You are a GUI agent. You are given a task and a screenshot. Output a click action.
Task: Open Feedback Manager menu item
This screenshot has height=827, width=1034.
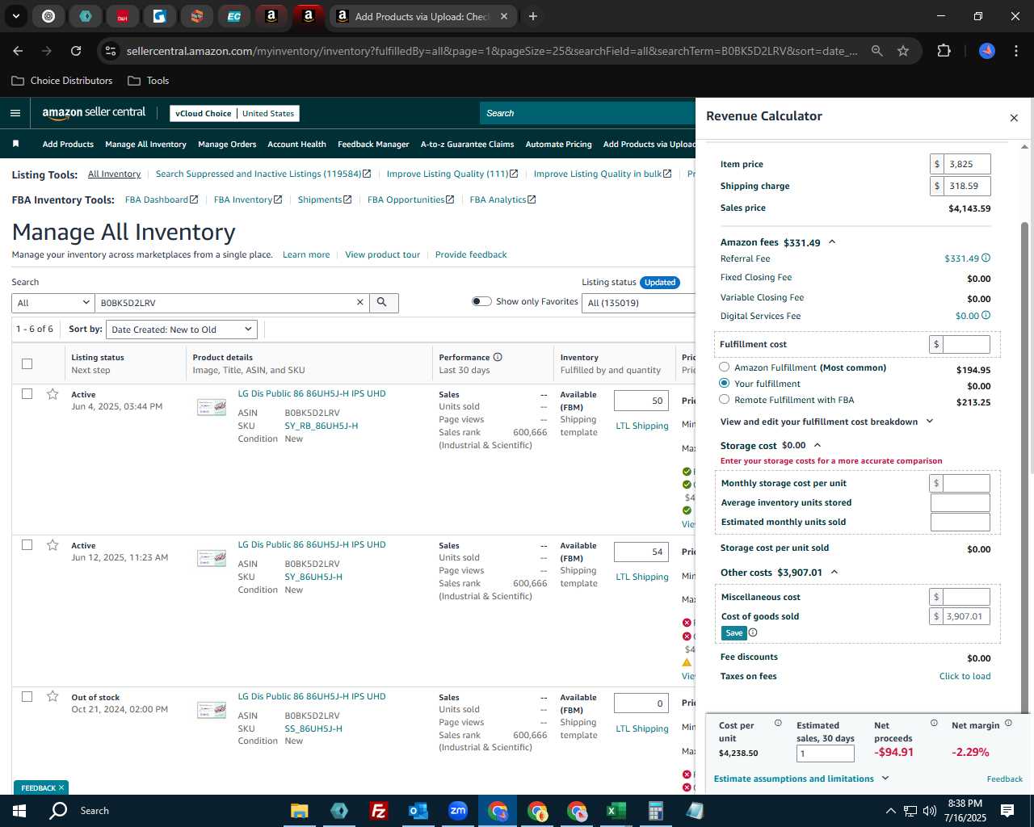(373, 144)
